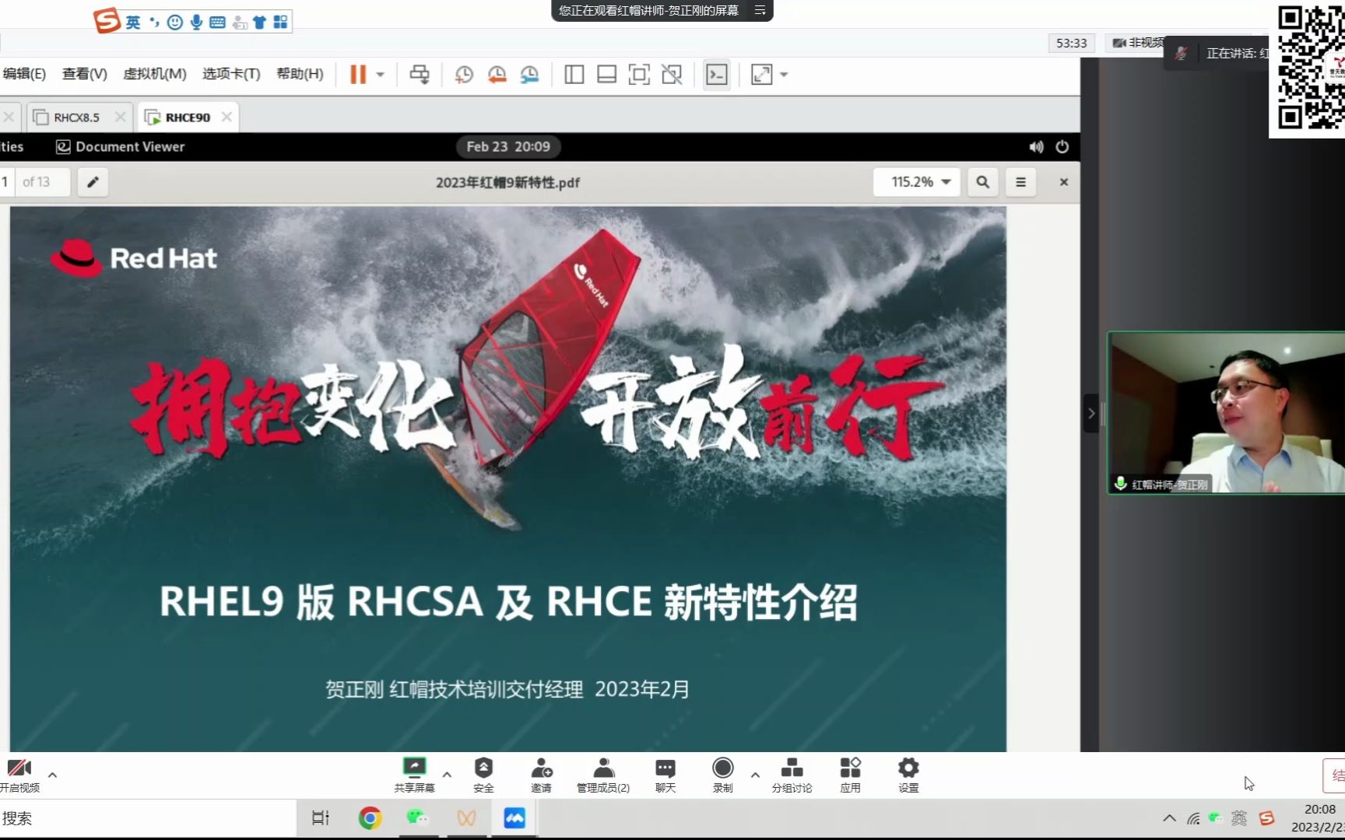
Task: Toggle the thumbnail bar layout icon
Action: pyautogui.click(x=606, y=75)
